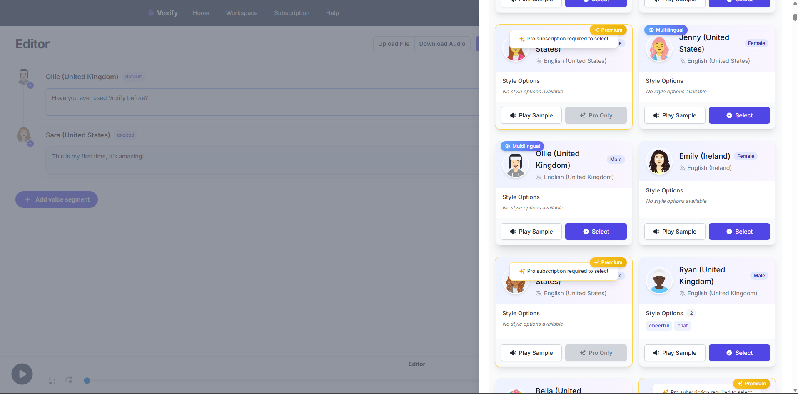Click the skip back 10 seconds icon
This screenshot has height=394, width=798.
(x=51, y=380)
